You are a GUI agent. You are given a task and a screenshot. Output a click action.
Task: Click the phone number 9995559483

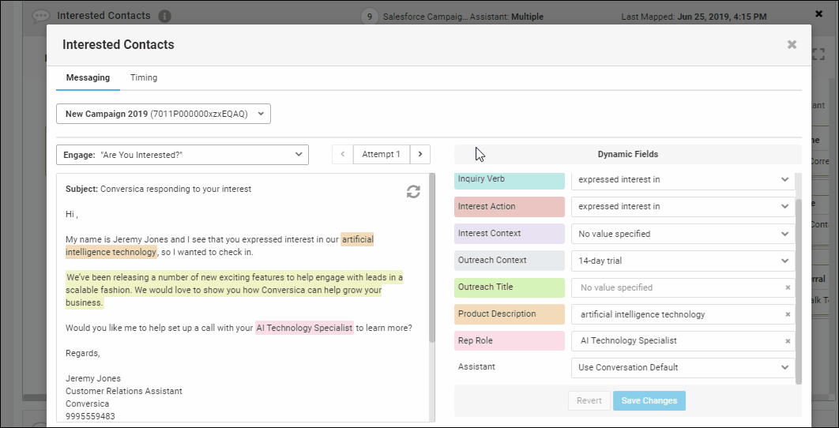tap(90, 416)
